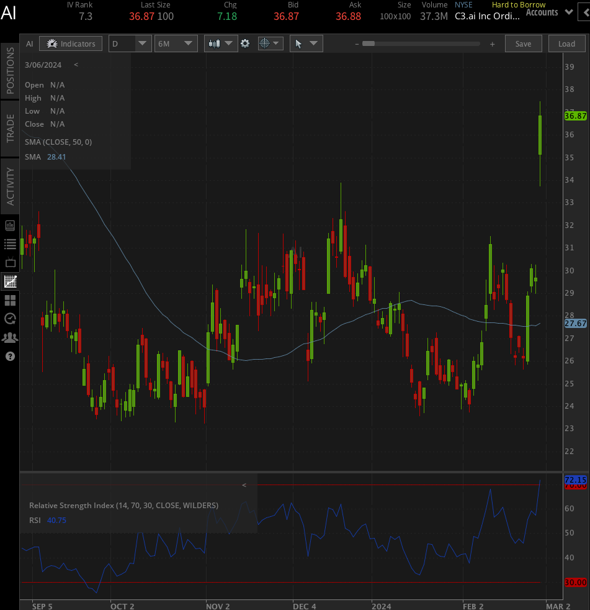The height and width of the screenshot is (610, 590).
Task: Load a saved chart layout
Action: click(x=566, y=43)
